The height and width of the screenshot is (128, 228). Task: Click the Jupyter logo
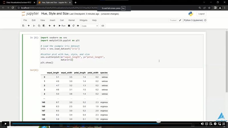coord(30,14)
